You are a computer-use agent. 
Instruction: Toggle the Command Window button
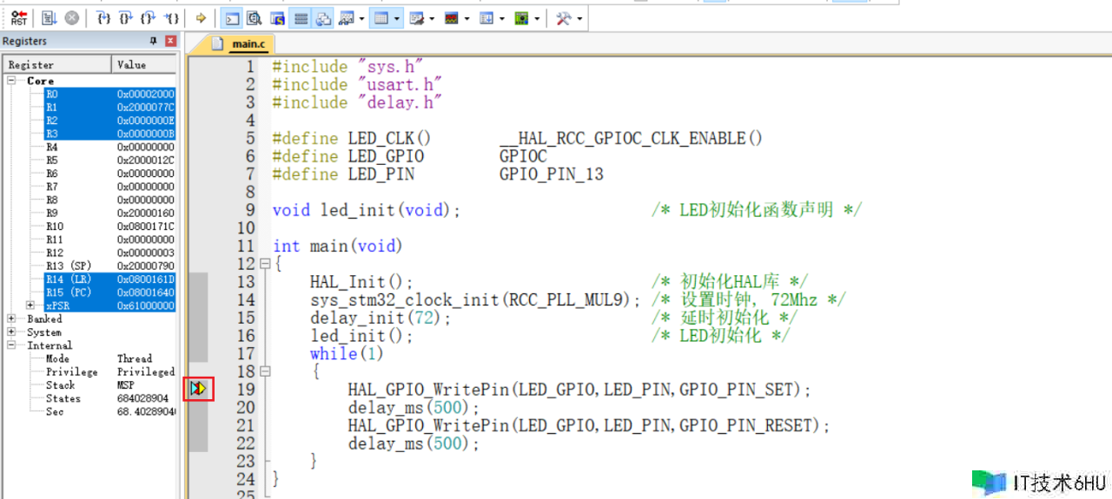(232, 17)
